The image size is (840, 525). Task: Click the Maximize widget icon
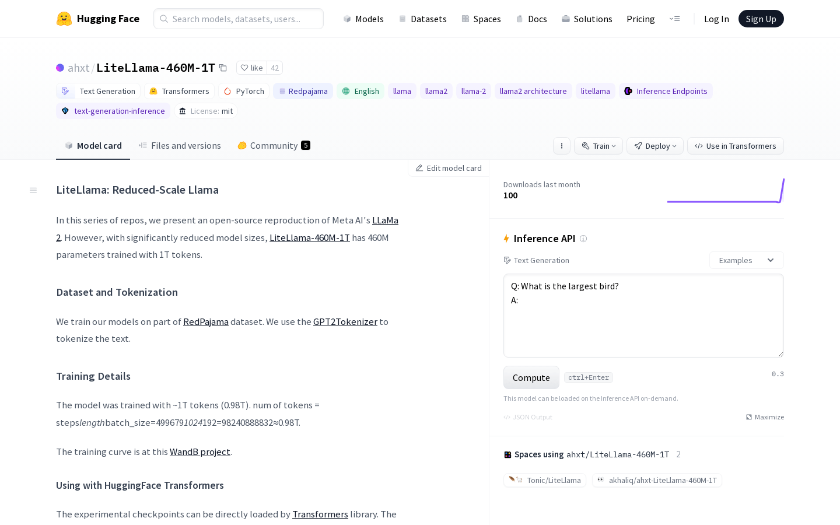(749, 417)
